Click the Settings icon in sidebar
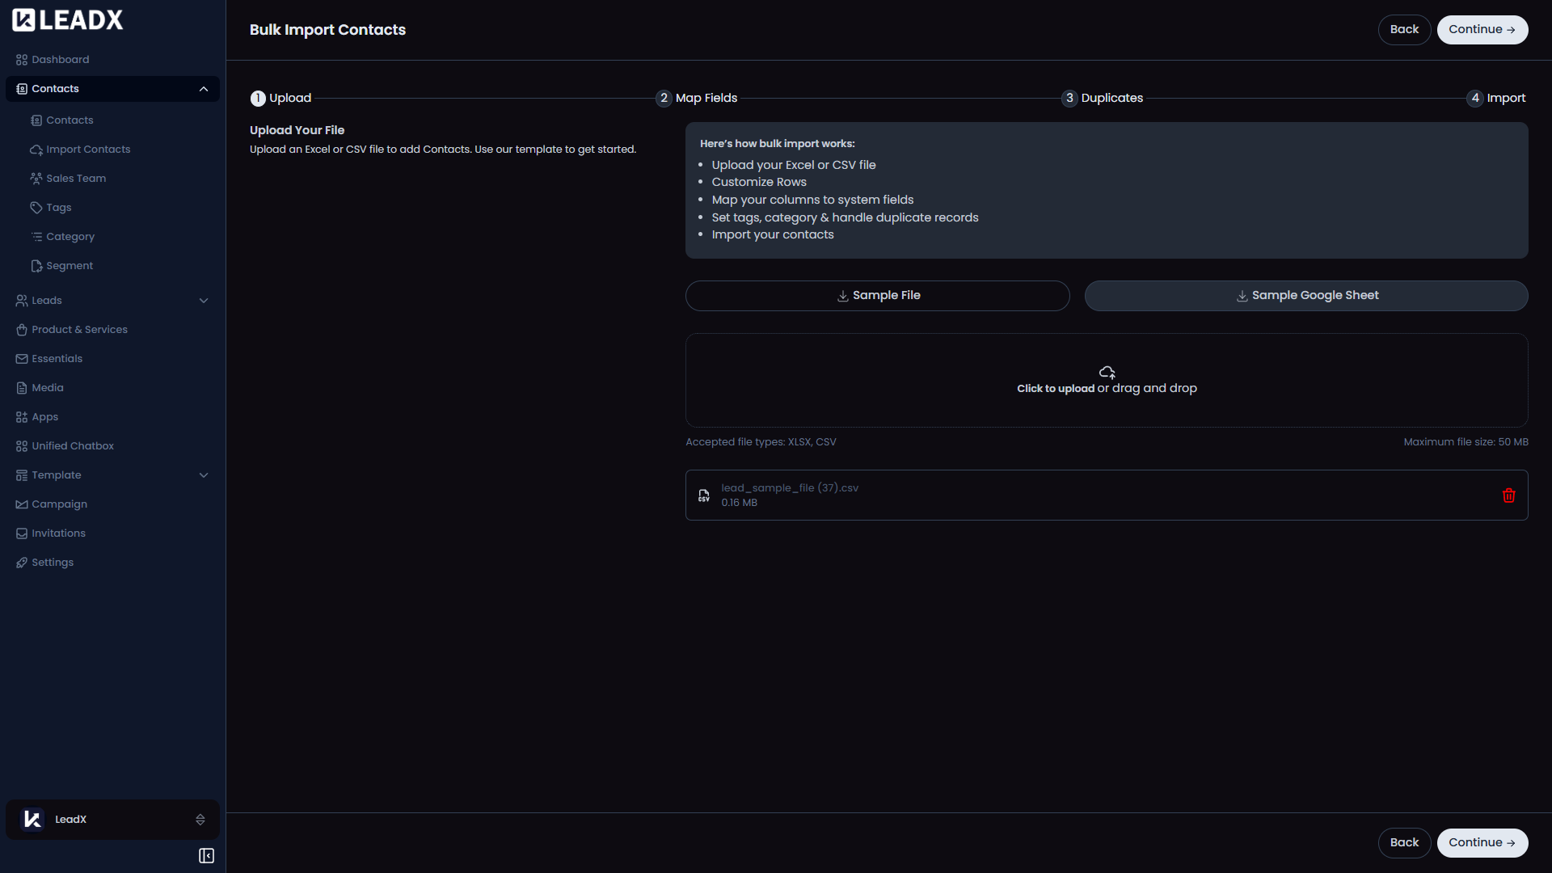 [20, 562]
